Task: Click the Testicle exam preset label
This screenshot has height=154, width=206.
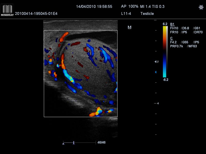Action: (x=147, y=14)
